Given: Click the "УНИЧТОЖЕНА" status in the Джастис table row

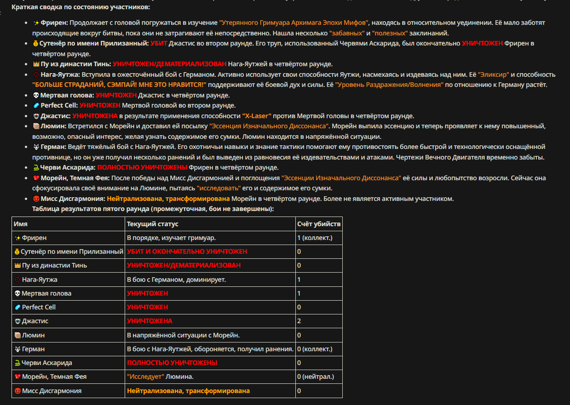Looking at the screenshot, I should tap(150, 321).
